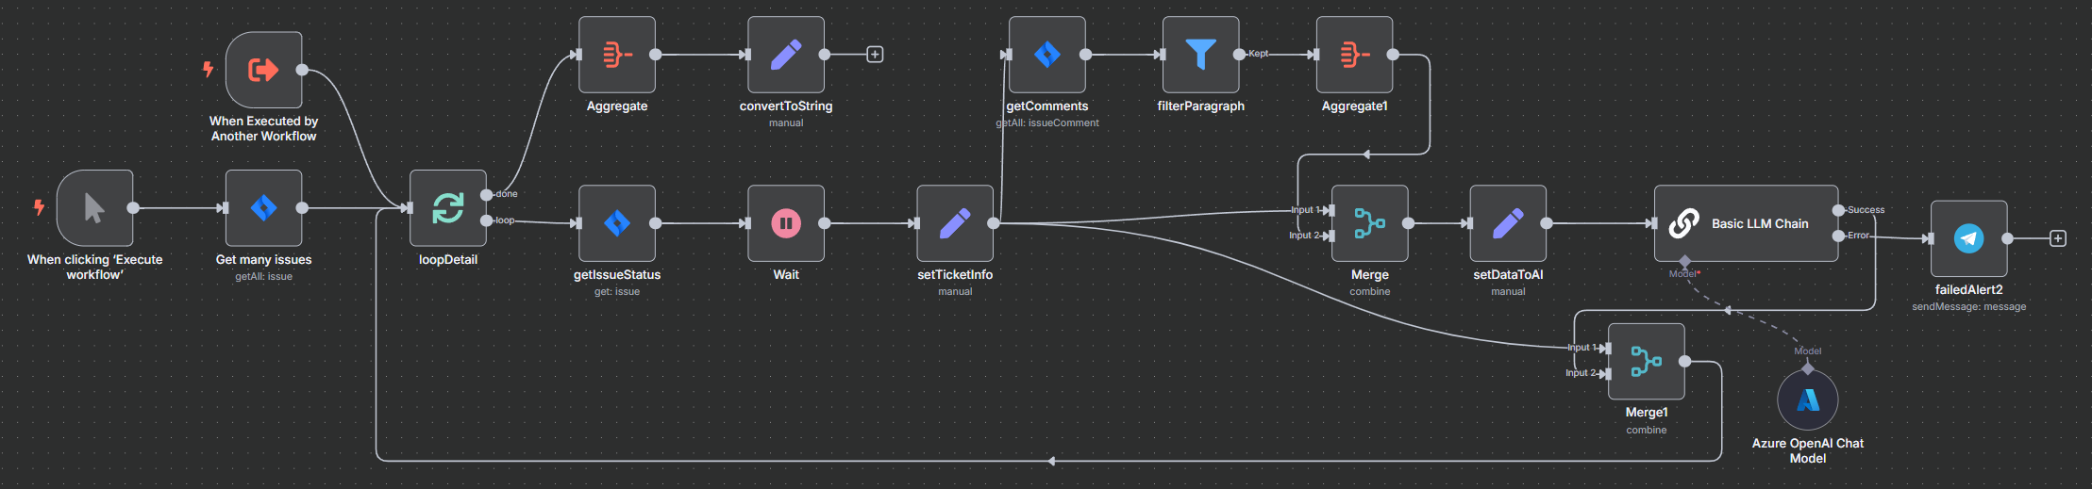Image resolution: width=2092 pixels, height=489 pixels.
Task: Select the 'When Executed by Another Workflow' trigger node
Action: (x=263, y=70)
